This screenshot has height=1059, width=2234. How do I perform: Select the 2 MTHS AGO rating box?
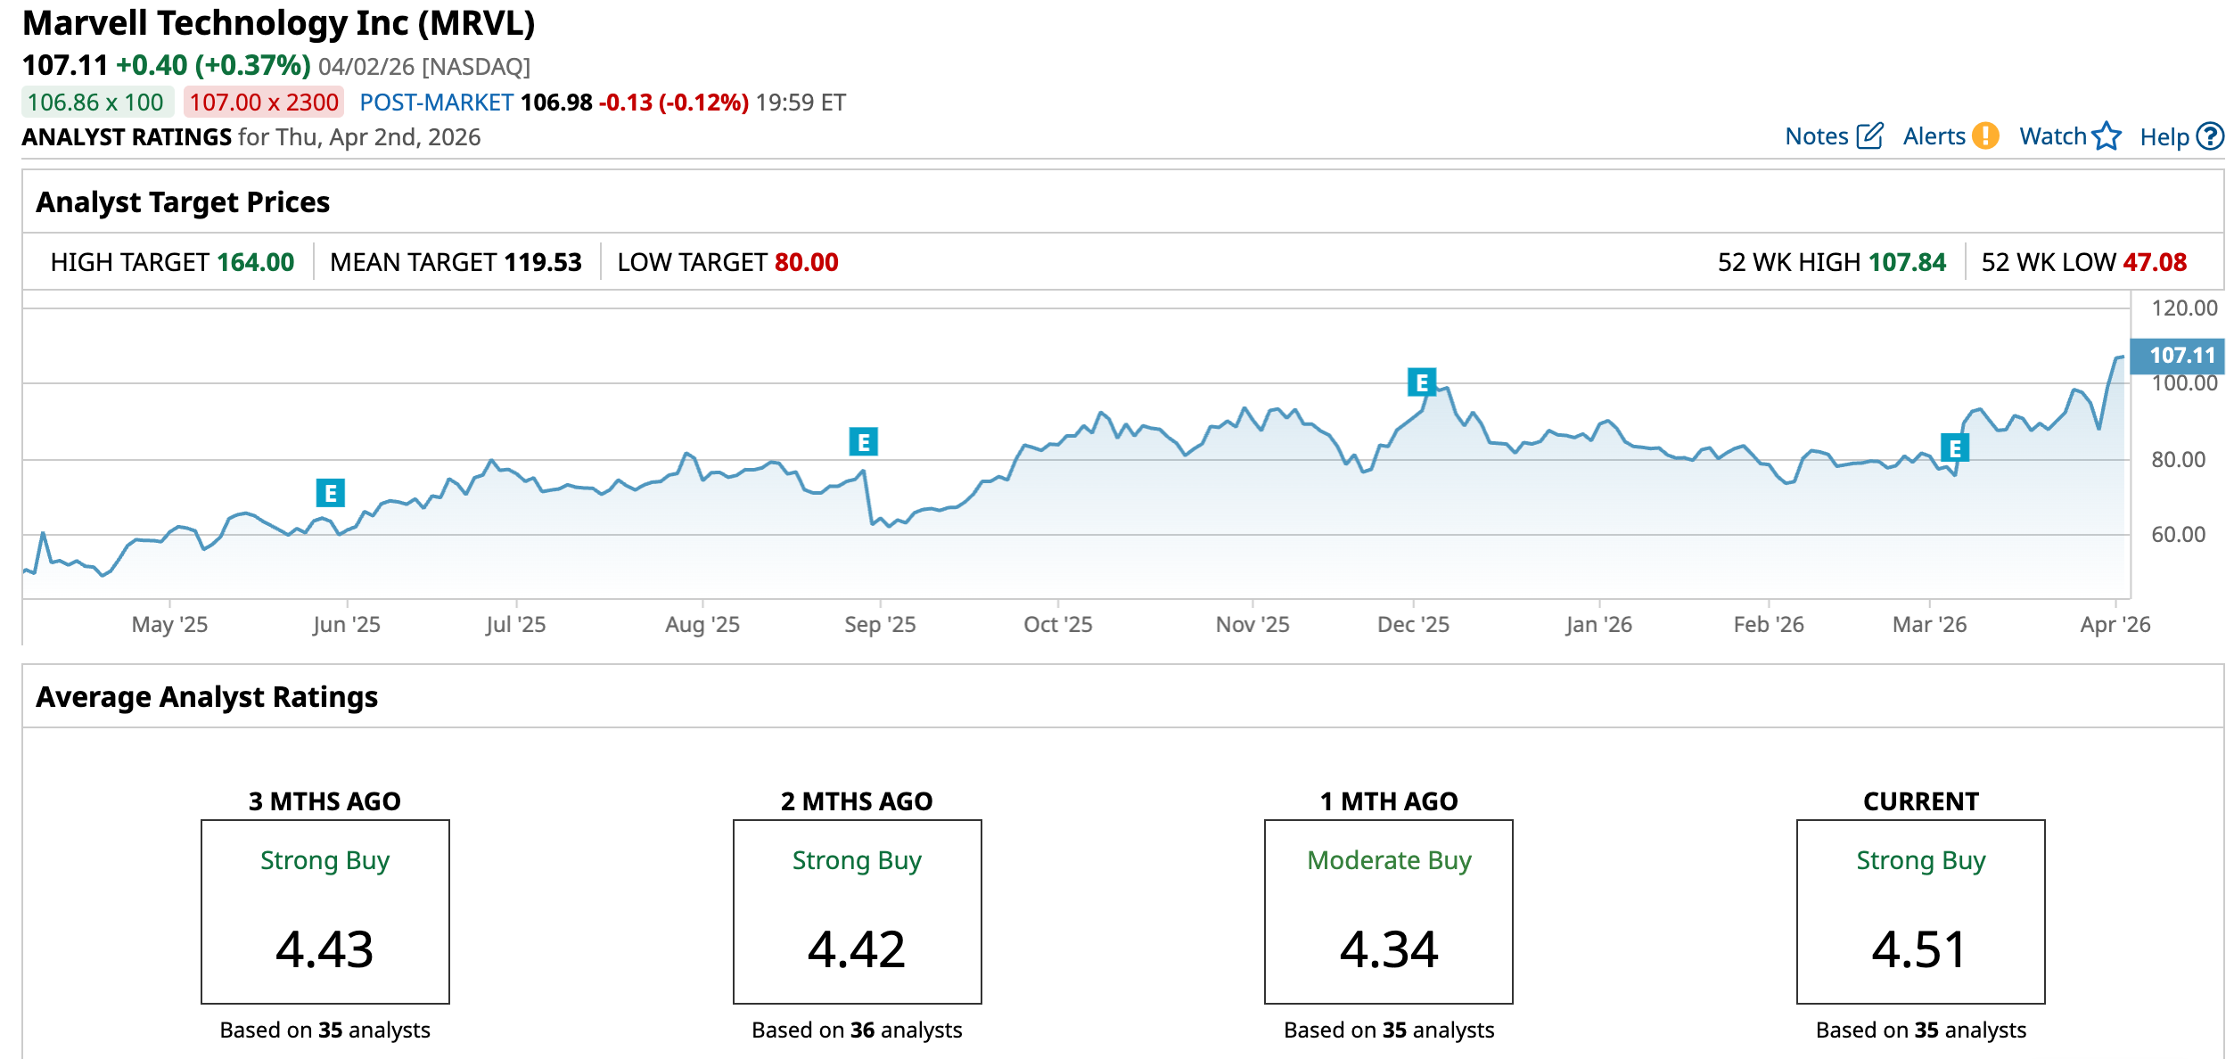click(x=857, y=911)
